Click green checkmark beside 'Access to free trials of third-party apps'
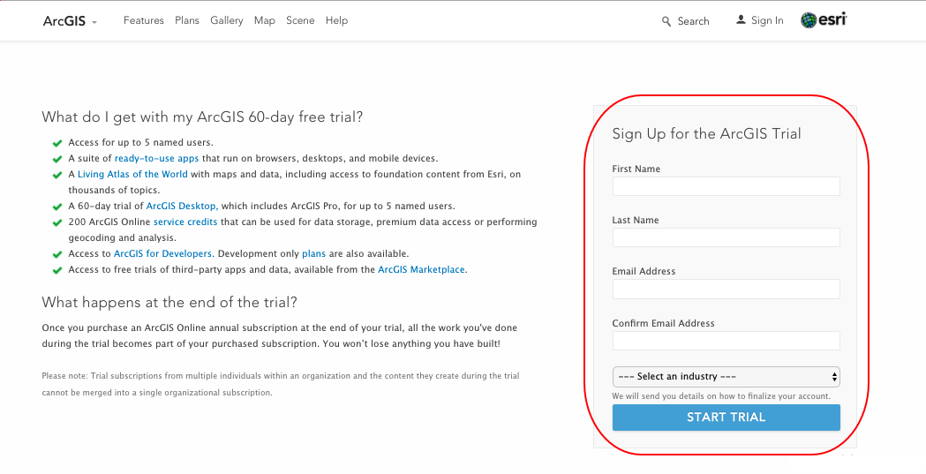 [x=57, y=271]
